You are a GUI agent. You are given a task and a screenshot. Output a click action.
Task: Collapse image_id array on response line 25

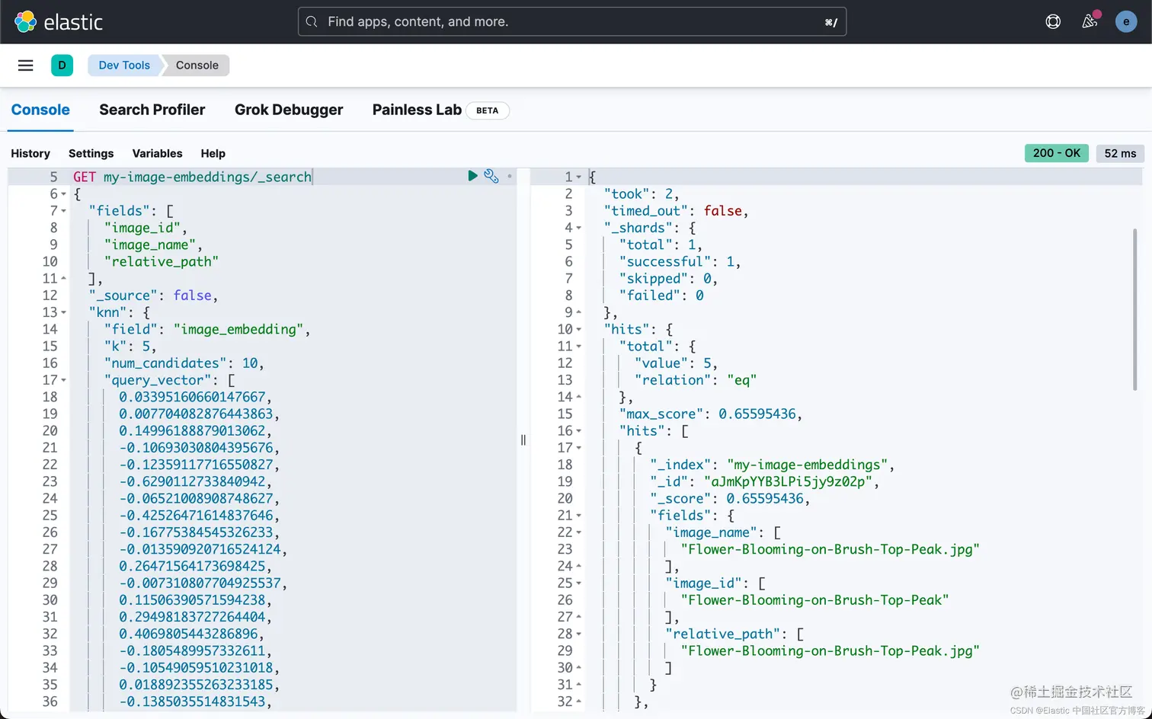point(579,583)
